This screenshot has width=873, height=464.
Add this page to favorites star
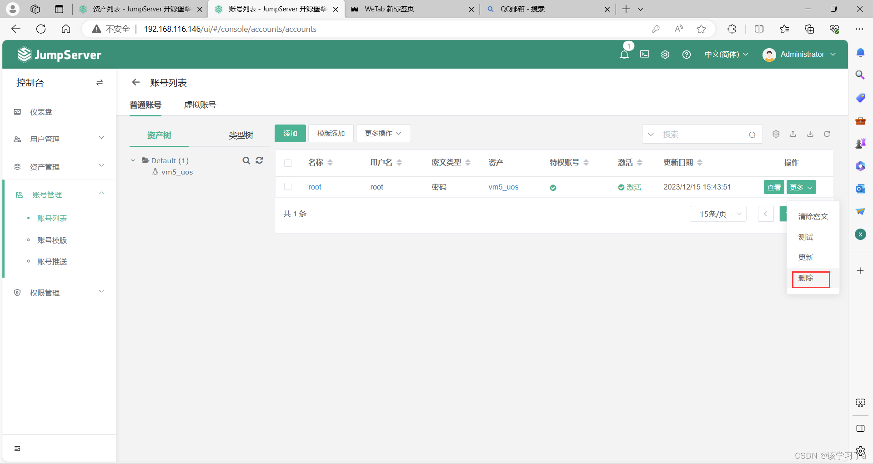[702, 29]
